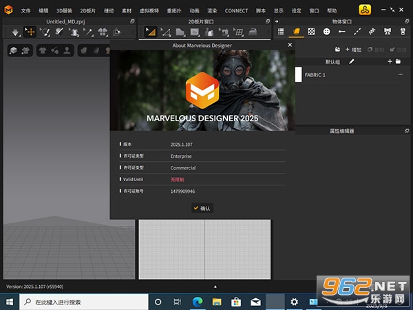This screenshot has width=413, height=310.
Task: Undock the 属性编辑器 panel
Action: [407, 131]
